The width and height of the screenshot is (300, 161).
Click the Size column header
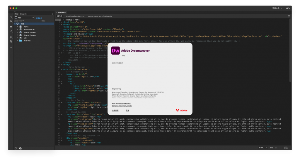click(43, 21)
